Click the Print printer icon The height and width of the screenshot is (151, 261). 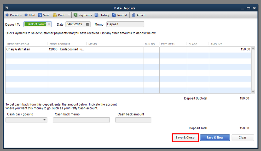click(x=55, y=15)
